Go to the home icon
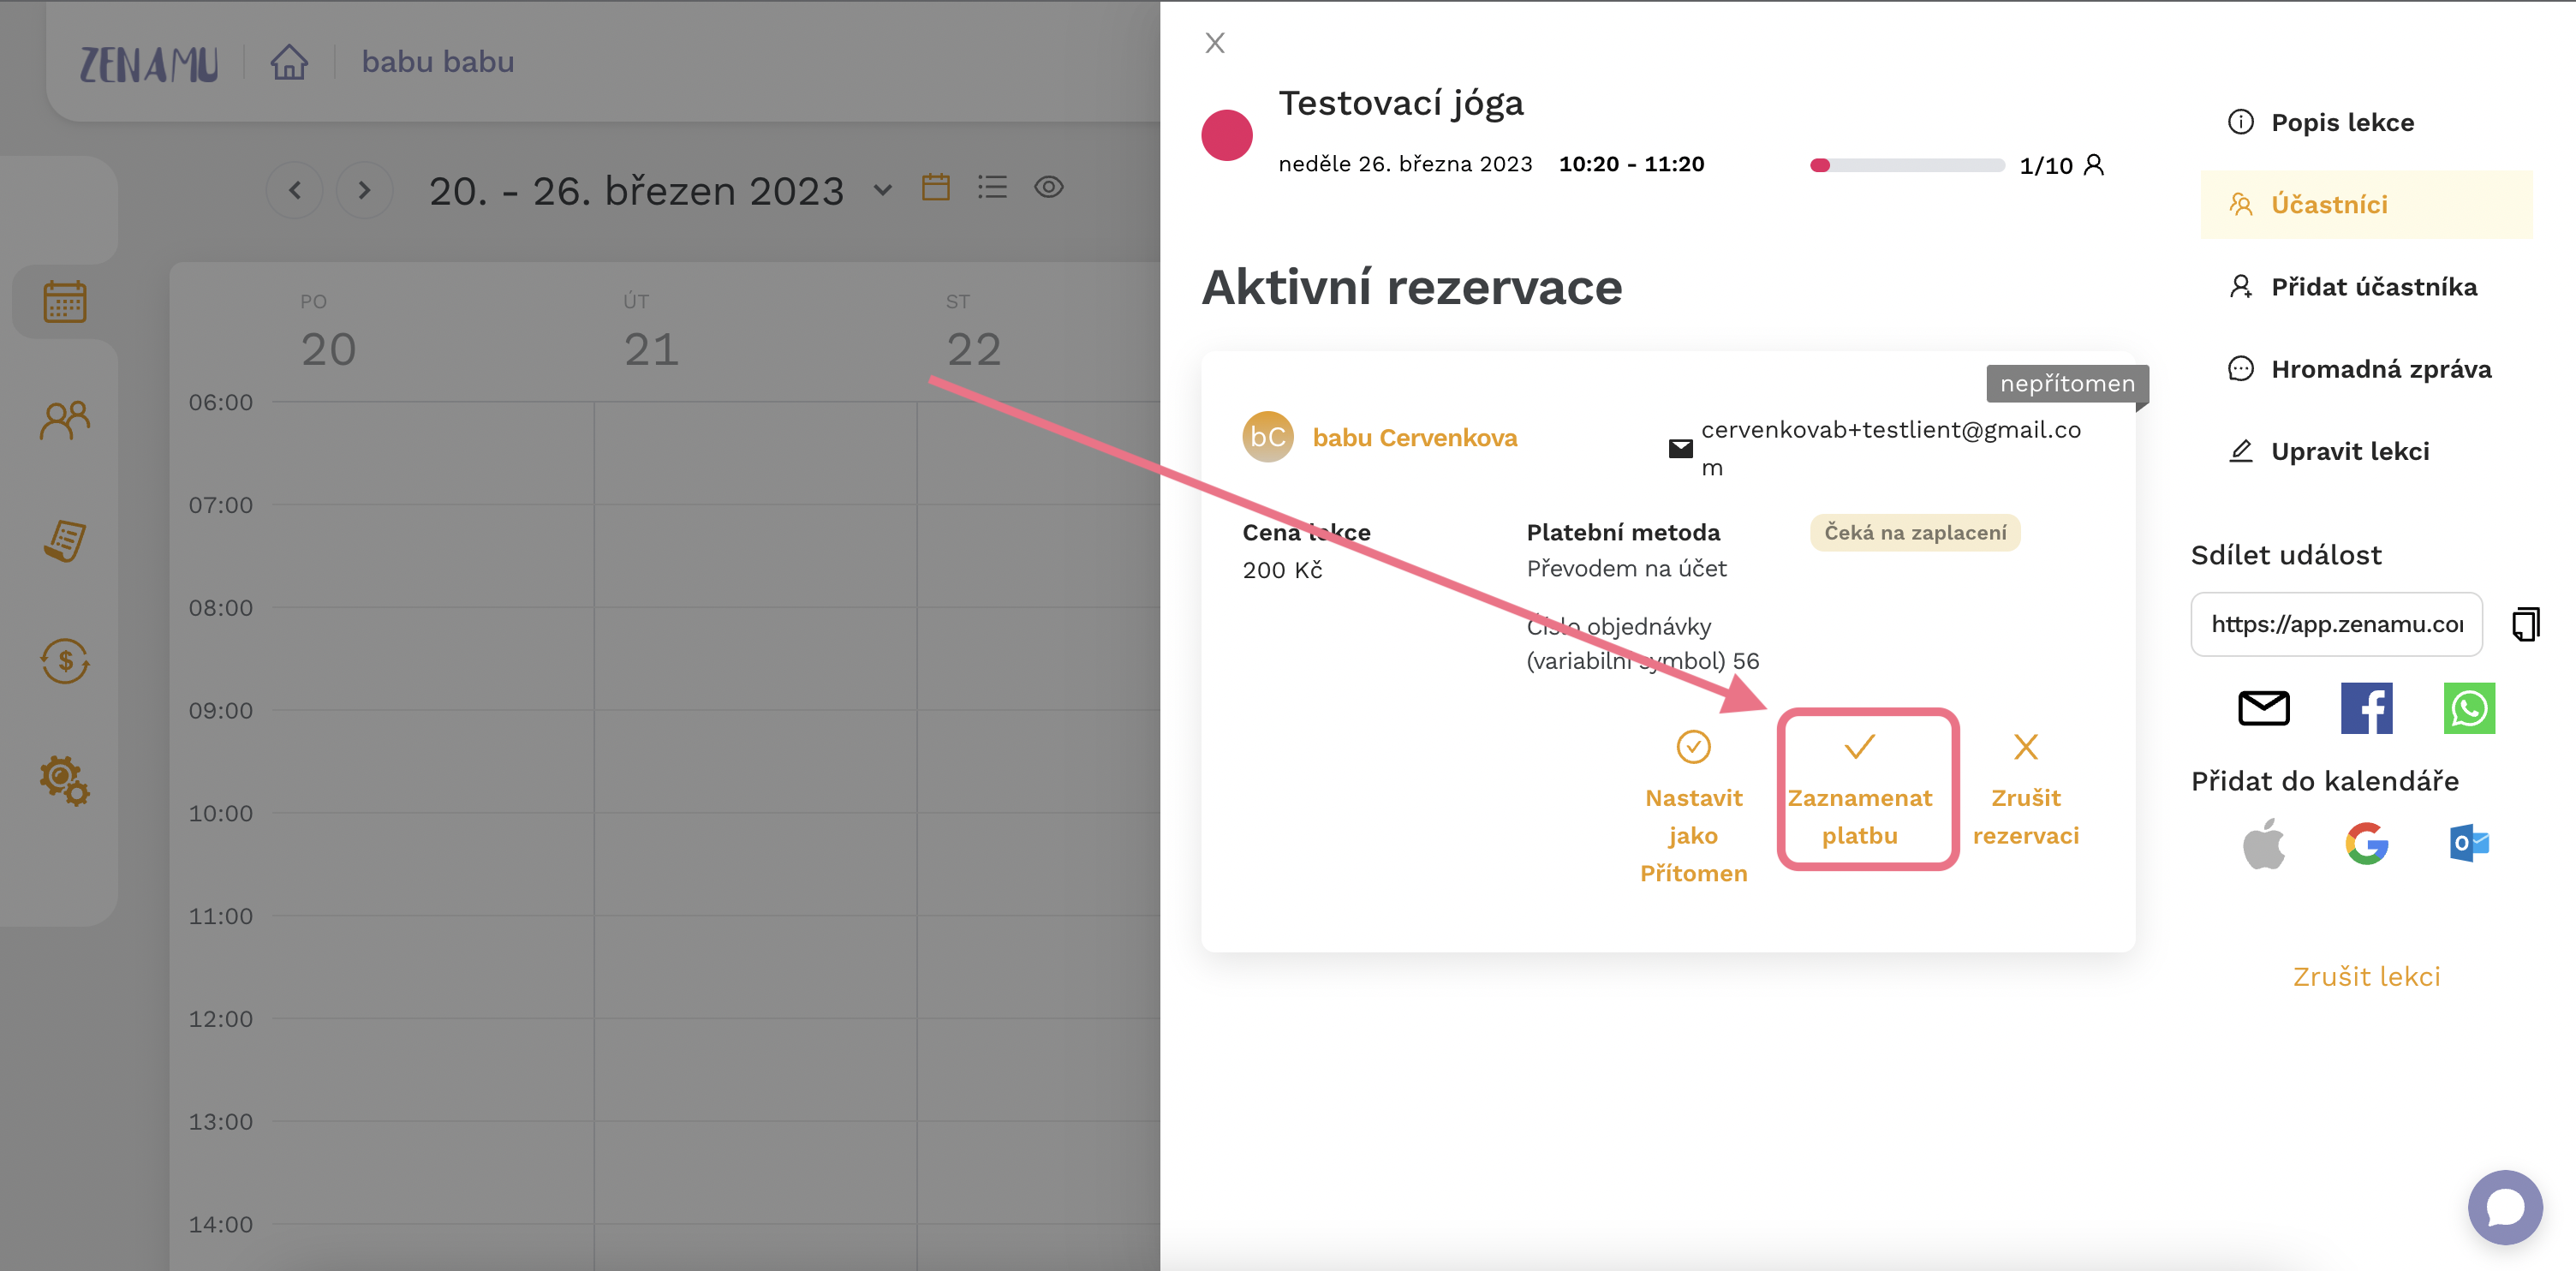 (x=289, y=62)
